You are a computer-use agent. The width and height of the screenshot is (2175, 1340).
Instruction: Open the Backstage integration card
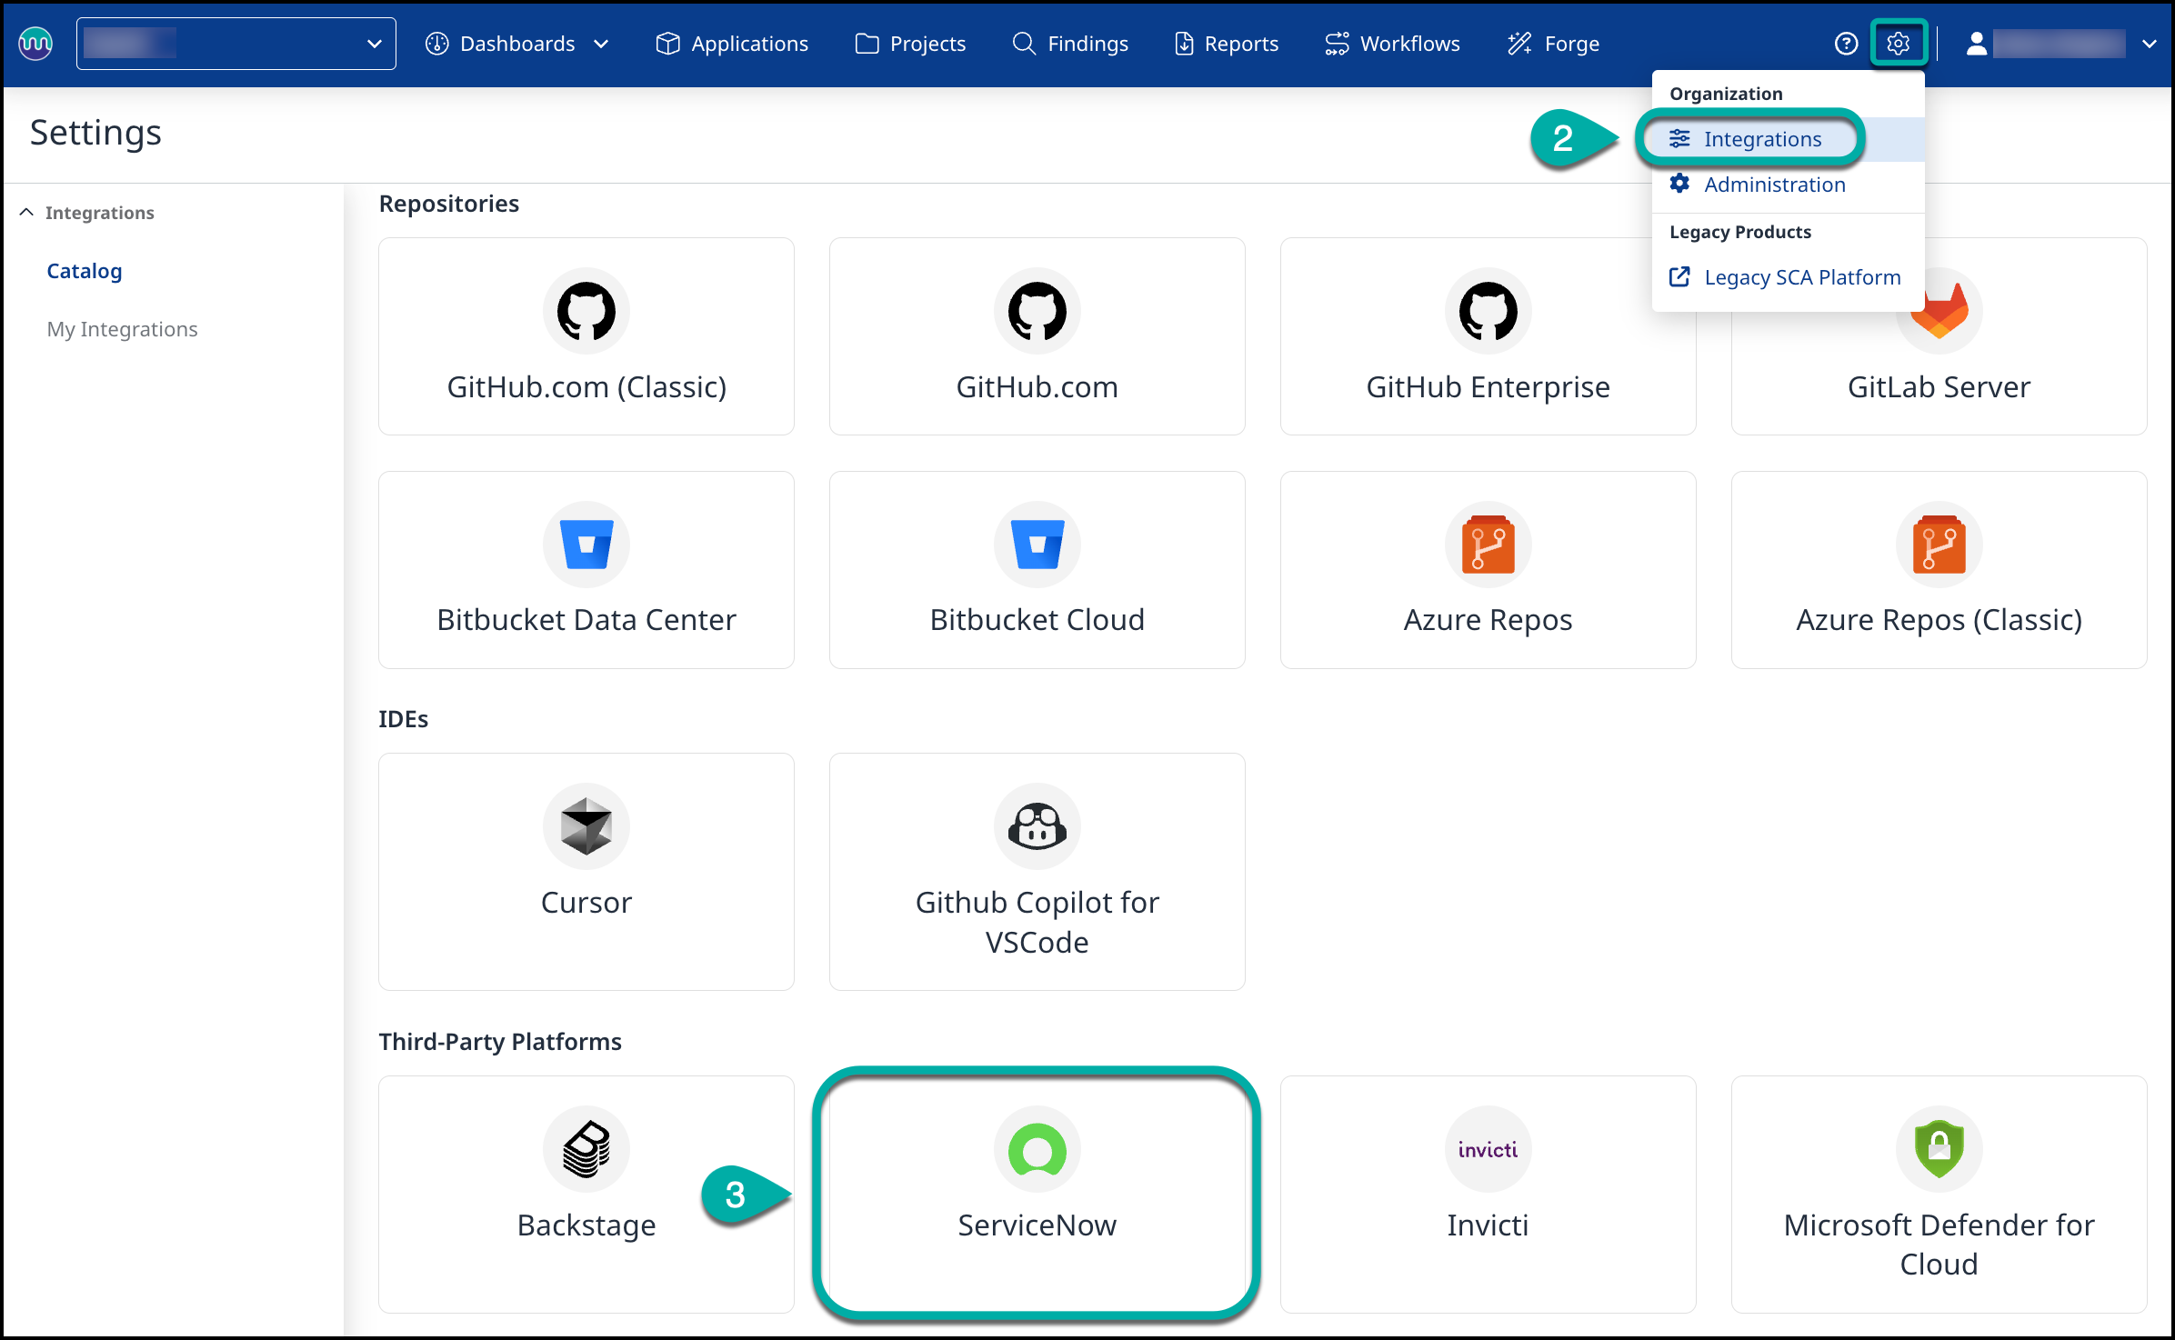(586, 1193)
